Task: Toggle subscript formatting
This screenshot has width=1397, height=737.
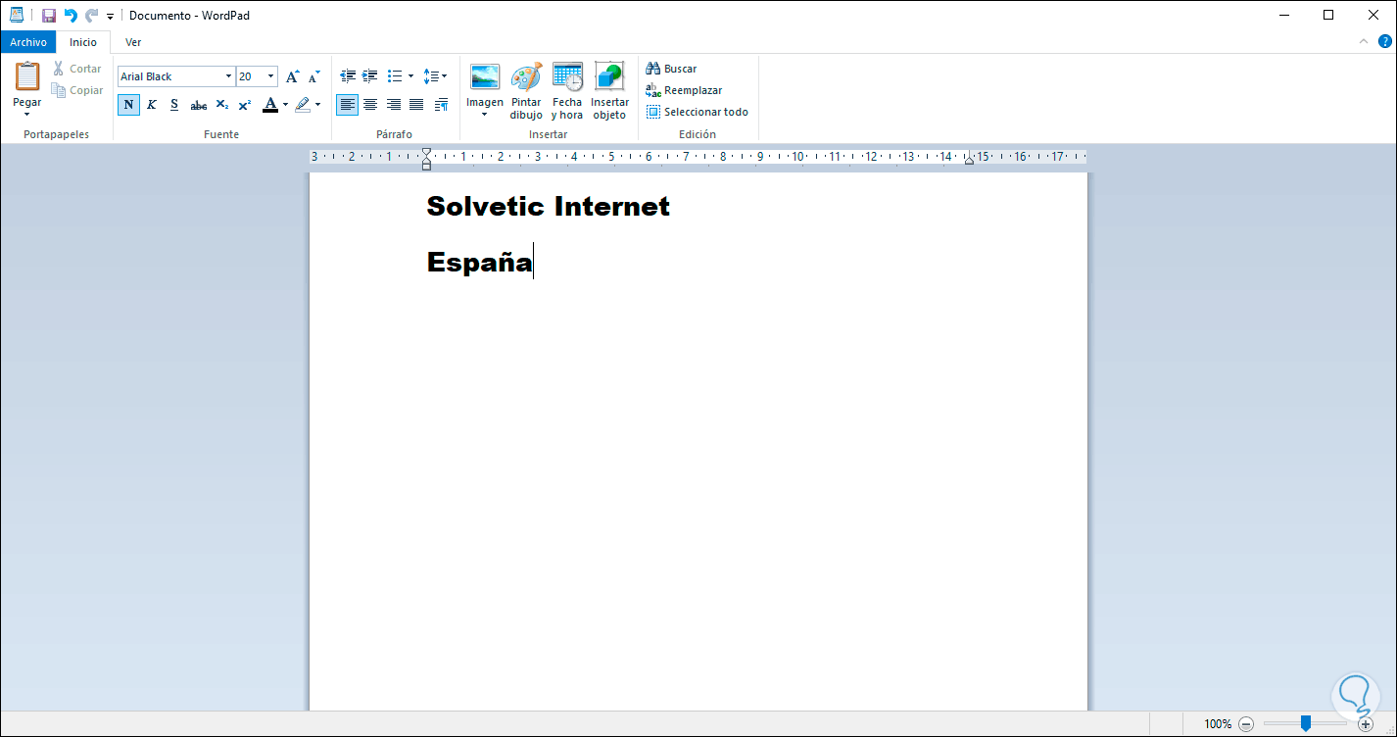Action: pos(222,105)
